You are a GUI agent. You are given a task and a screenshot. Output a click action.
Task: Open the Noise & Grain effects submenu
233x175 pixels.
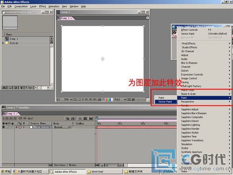point(204,94)
